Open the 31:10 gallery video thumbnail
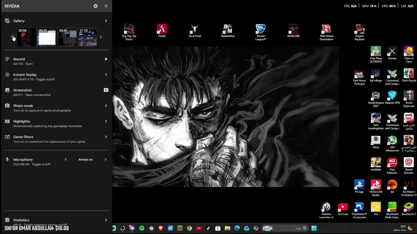Viewport: 417px width, 234px height. point(87,37)
